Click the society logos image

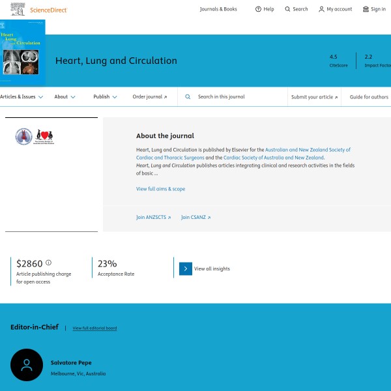[x=35, y=136]
